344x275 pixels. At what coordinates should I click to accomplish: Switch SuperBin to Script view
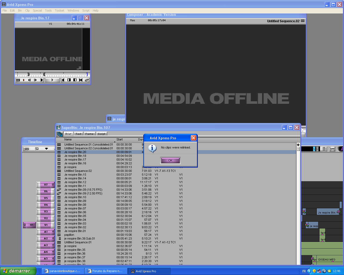102,134
